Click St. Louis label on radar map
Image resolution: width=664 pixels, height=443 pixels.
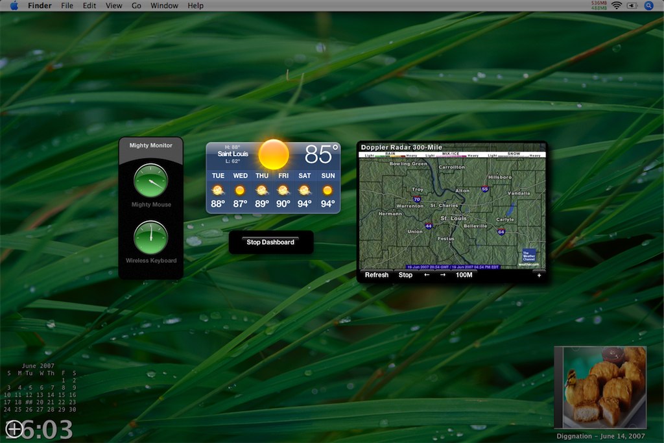tap(453, 218)
